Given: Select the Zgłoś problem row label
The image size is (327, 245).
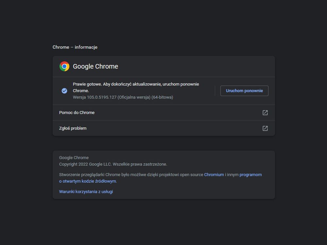Looking at the screenshot, I should click(73, 128).
